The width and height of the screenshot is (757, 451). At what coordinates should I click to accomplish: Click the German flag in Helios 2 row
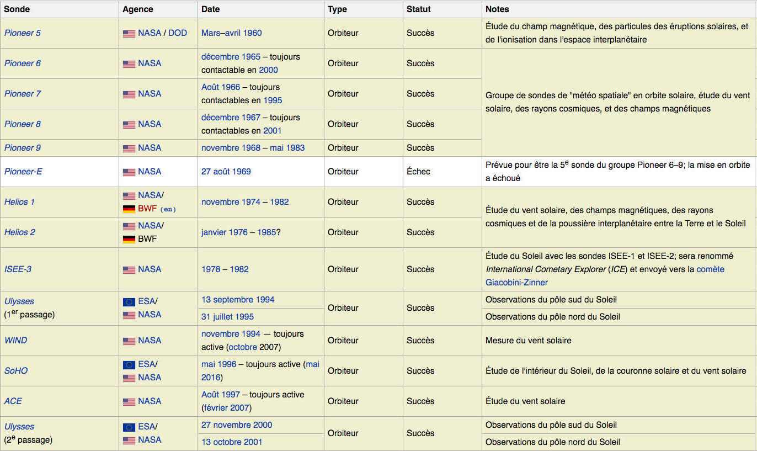point(129,240)
